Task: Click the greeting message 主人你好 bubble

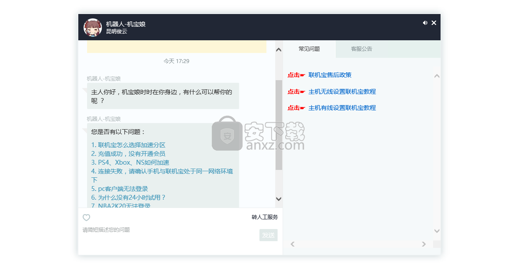Action: coord(163,96)
